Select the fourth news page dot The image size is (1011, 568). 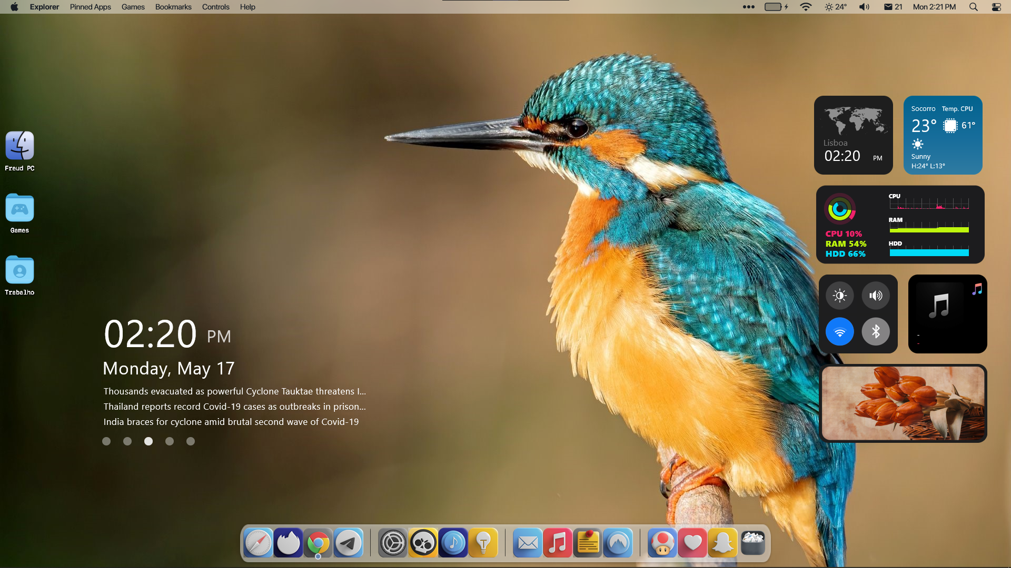[x=170, y=441]
